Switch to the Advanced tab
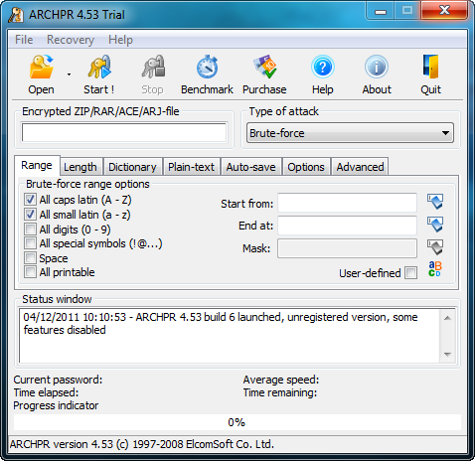 (x=361, y=167)
